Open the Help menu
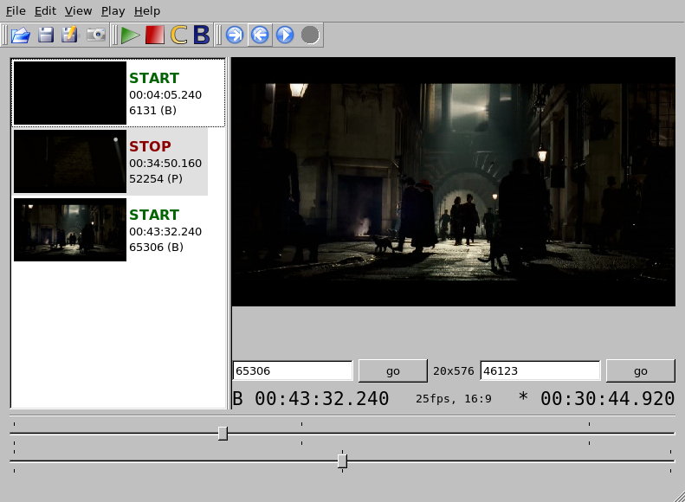The image size is (685, 502). click(147, 11)
